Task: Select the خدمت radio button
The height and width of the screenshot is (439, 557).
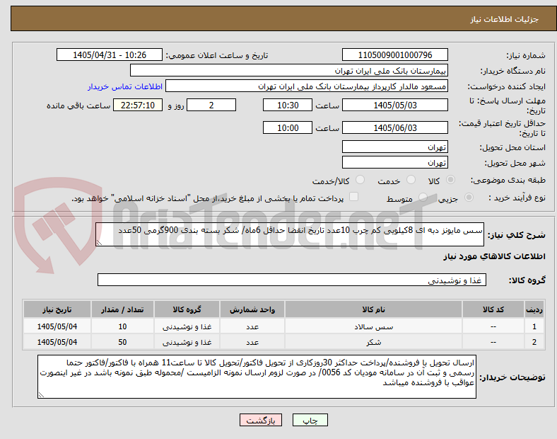Action: [x=411, y=180]
